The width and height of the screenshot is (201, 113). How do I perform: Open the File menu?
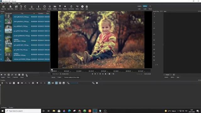2,3
